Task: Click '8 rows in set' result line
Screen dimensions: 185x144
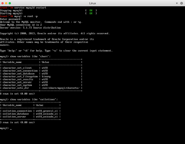Action: 17,94
